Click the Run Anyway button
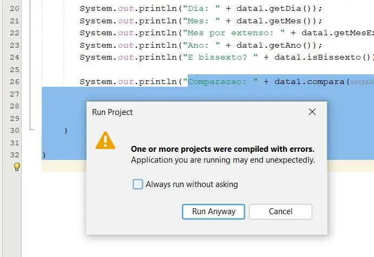Image resolution: width=374 pixels, height=257 pixels. coord(213,211)
